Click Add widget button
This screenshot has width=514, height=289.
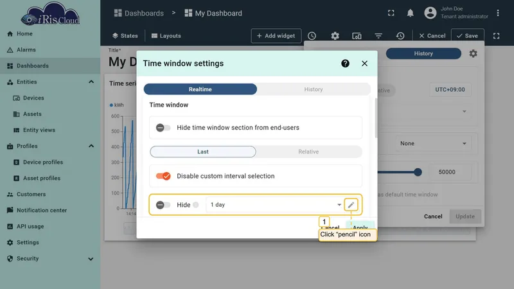276,36
